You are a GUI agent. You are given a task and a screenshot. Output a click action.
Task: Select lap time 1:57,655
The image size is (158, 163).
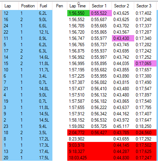coord(77,108)
